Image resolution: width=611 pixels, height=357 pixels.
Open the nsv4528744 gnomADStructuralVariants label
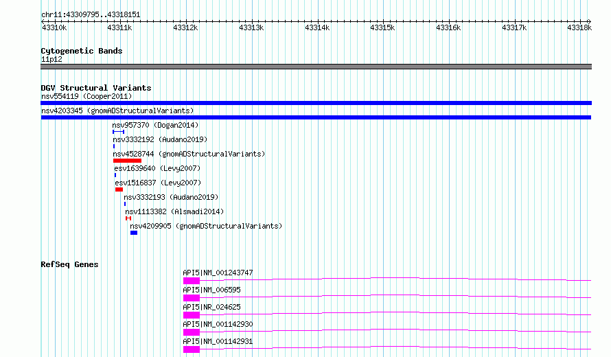pos(189,154)
